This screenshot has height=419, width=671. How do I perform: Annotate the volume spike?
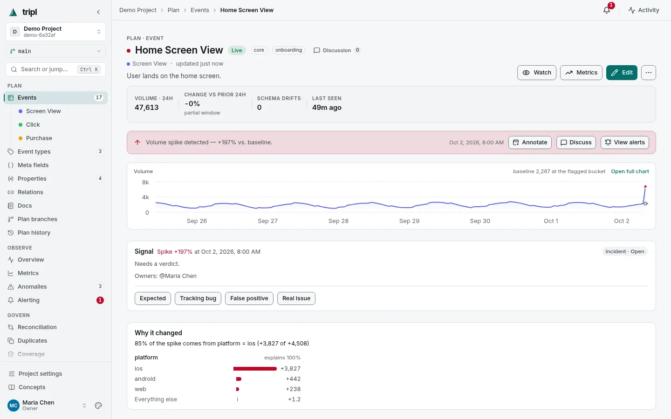530,142
